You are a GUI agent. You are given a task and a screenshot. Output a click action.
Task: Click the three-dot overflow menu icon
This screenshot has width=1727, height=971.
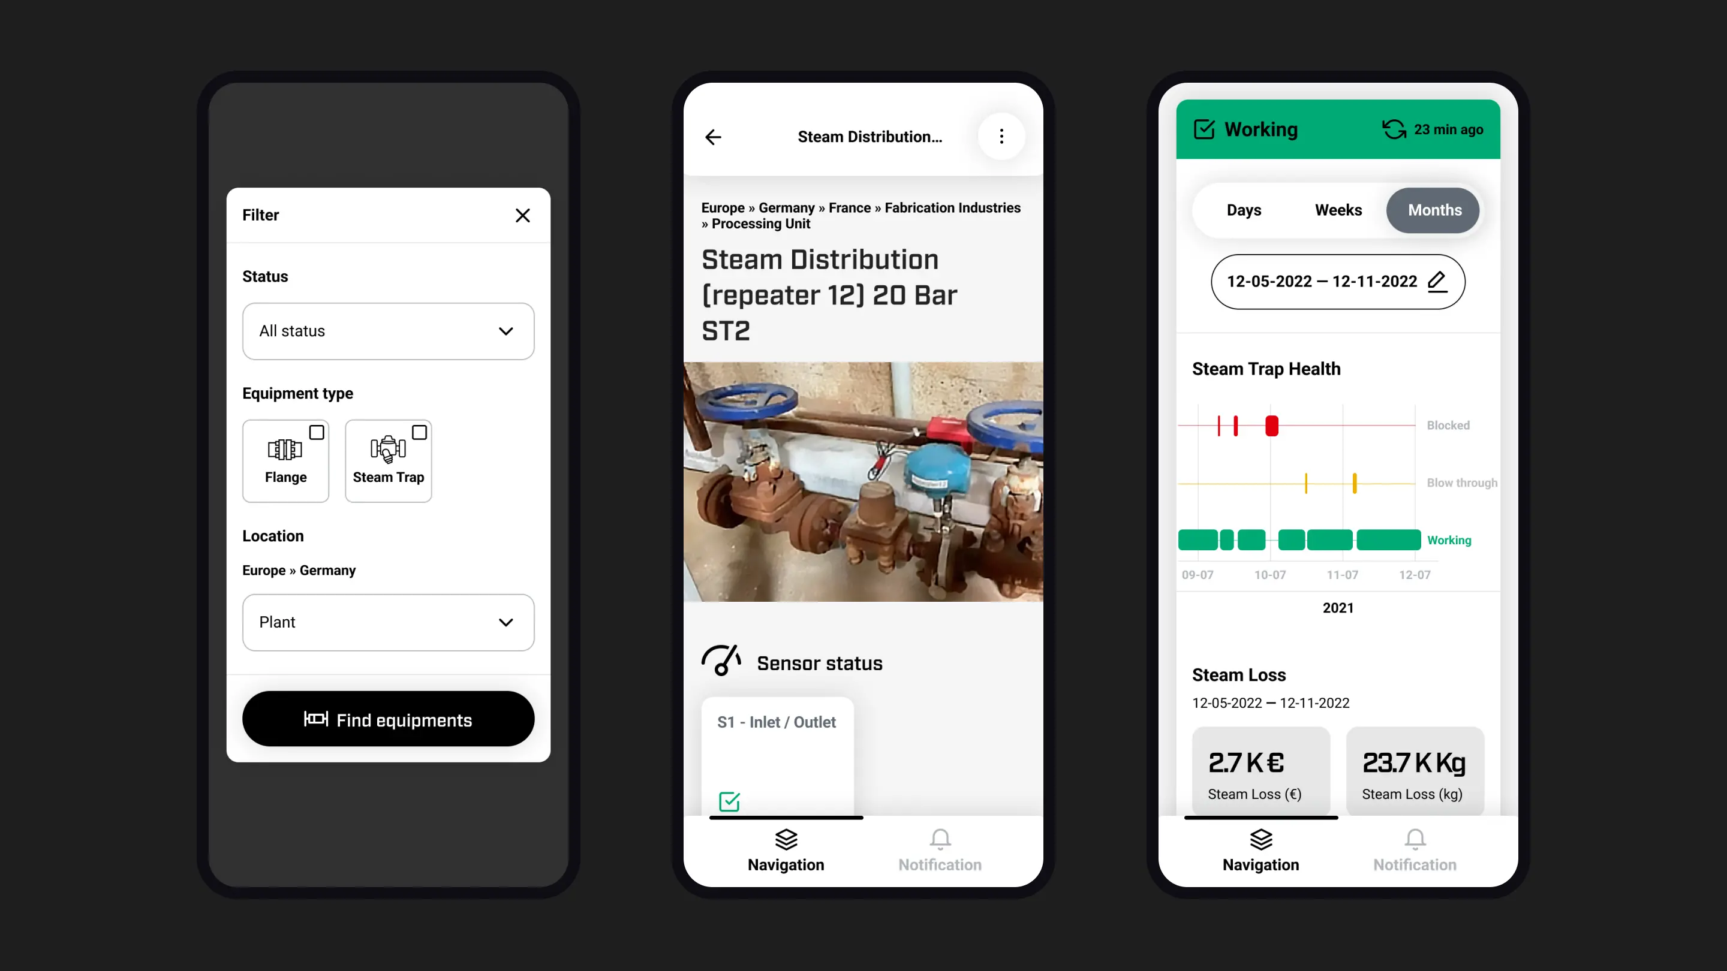pyautogui.click(x=1000, y=136)
